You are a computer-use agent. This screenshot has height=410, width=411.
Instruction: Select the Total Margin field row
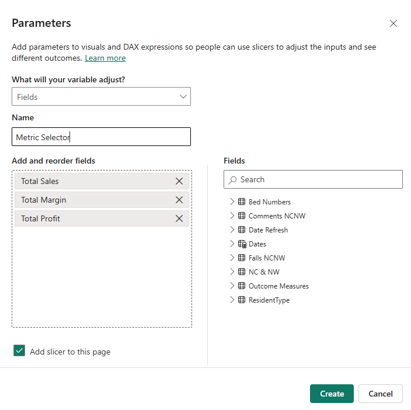pyautogui.click(x=102, y=200)
